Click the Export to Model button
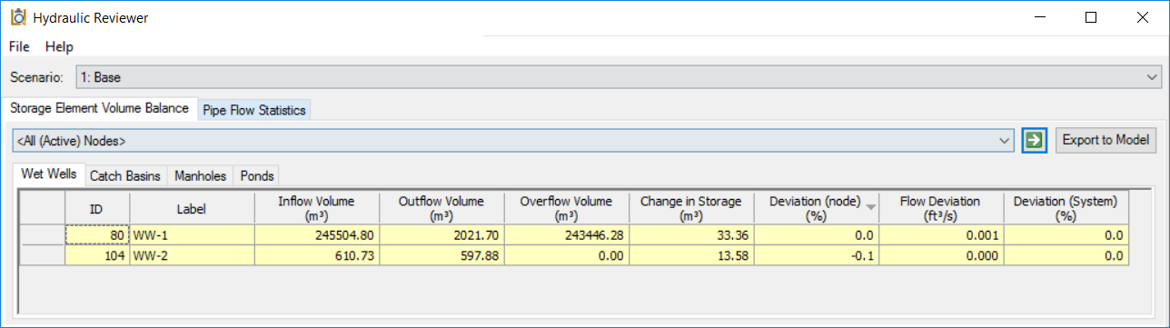The image size is (1170, 328). pyautogui.click(x=1106, y=140)
